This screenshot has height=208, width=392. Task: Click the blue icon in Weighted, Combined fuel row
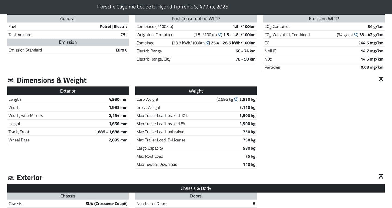click(220, 35)
